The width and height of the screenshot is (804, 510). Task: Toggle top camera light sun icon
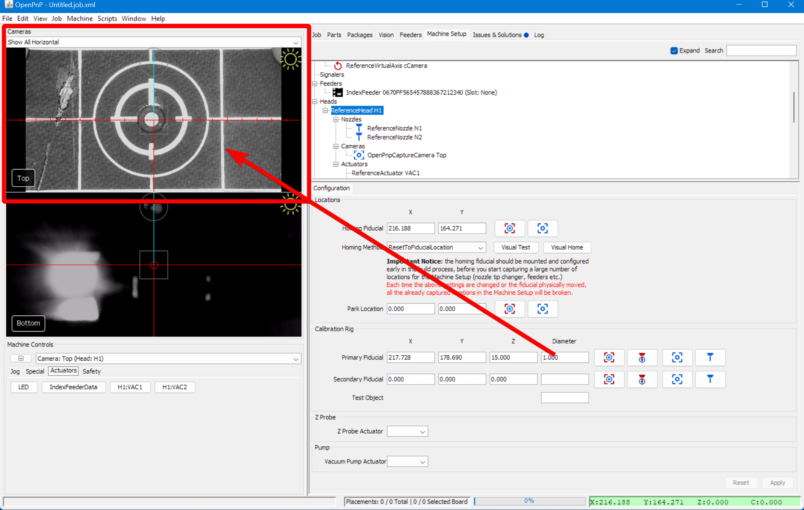(290, 59)
